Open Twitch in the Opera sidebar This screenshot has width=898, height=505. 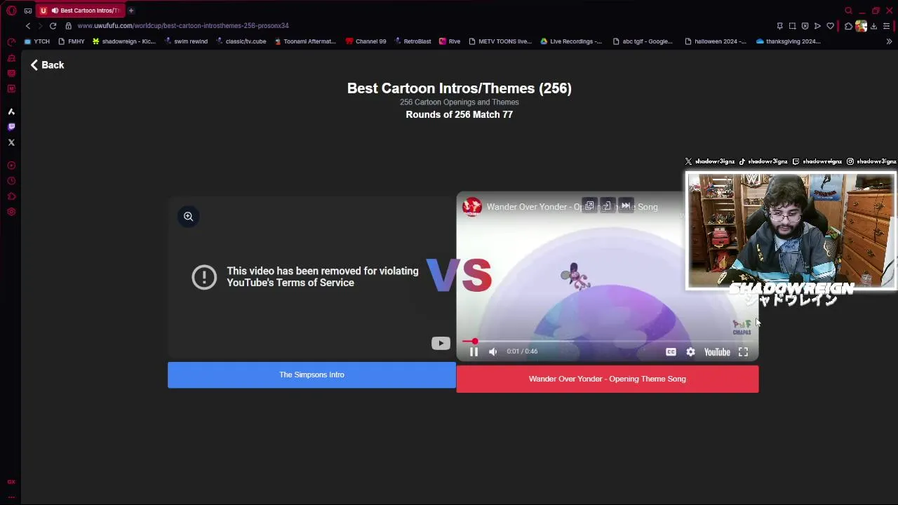[11, 127]
